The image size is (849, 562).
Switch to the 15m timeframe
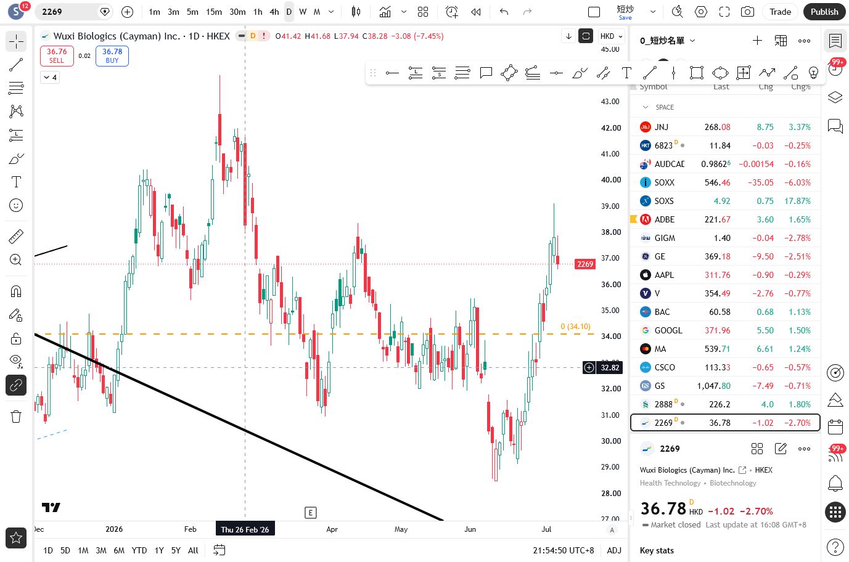click(214, 12)
